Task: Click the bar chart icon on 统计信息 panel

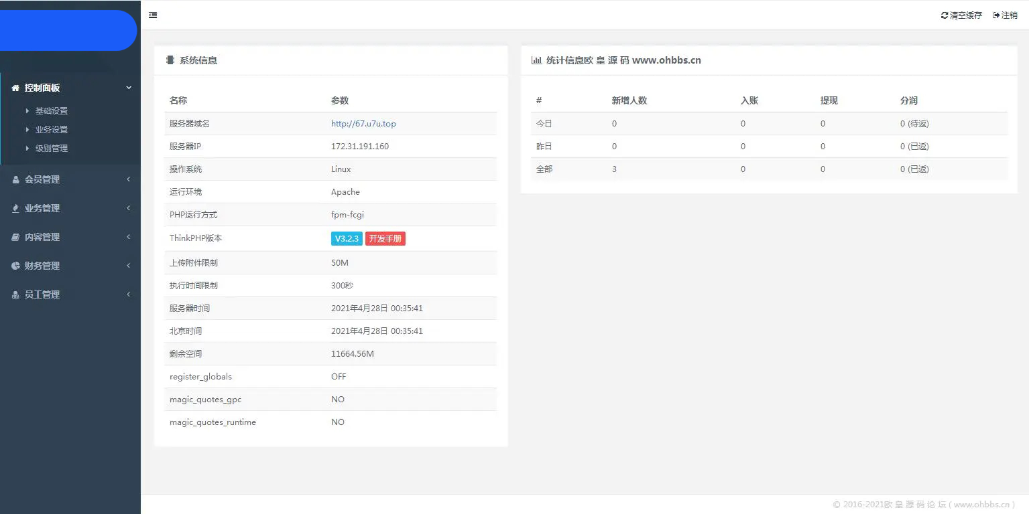Action: click(x=536, y=60)
